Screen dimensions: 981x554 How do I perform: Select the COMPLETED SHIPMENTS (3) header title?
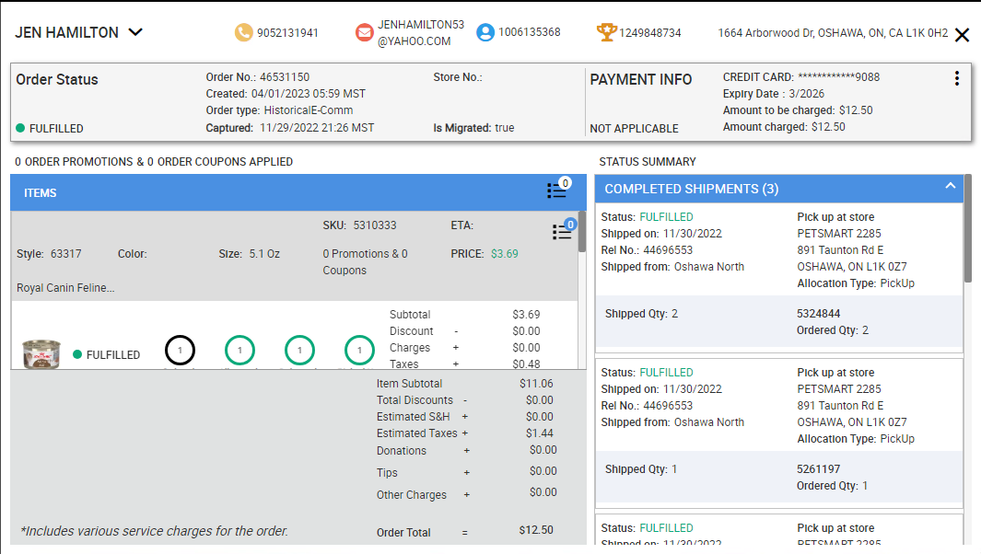click(x=691, y=189)
